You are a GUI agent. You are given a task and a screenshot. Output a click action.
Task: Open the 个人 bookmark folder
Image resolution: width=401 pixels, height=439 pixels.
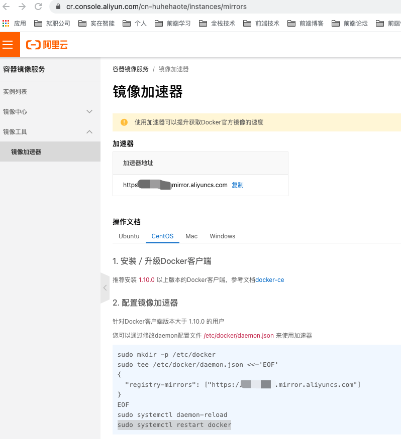pyautogui.click(x=135, y=24)
